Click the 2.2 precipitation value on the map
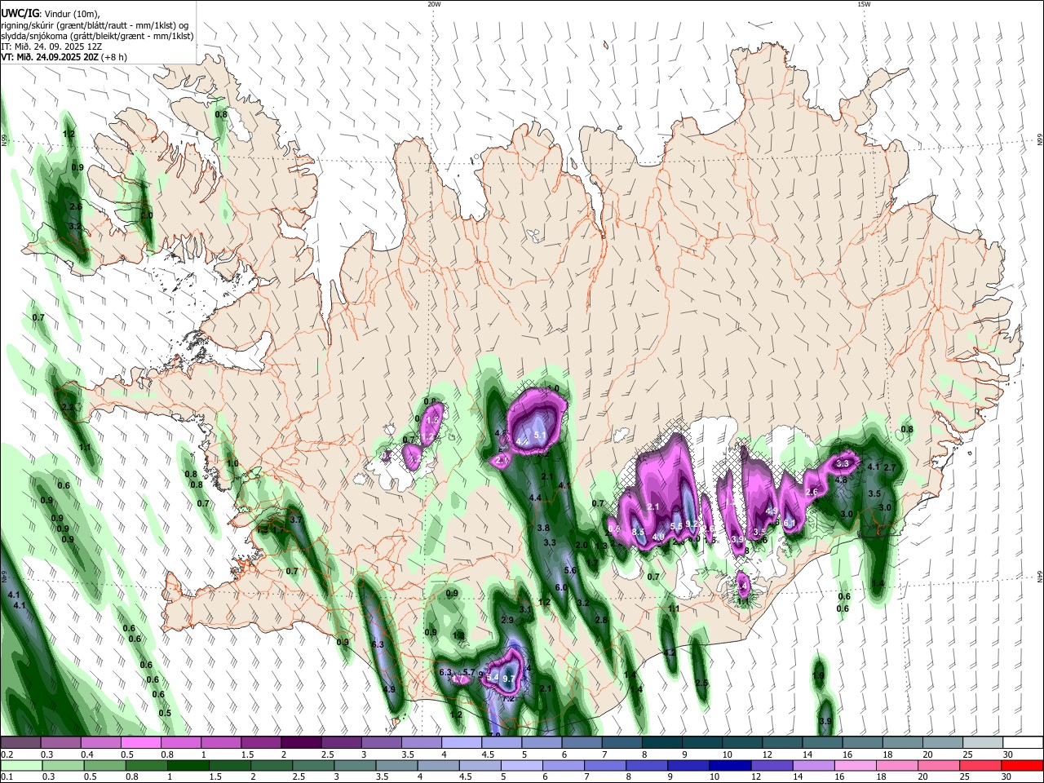The image size is (1044, 783). [69, 408]
